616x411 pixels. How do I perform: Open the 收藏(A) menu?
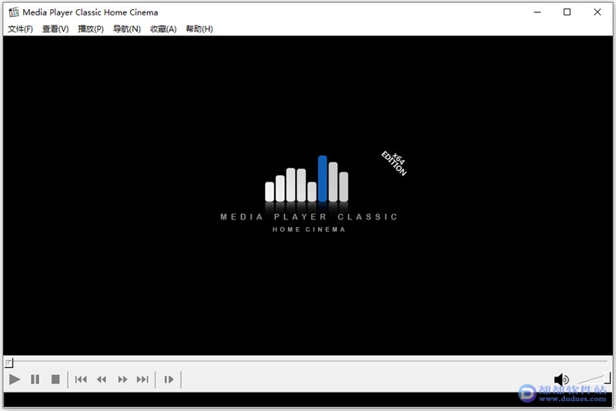[x=163, y=28]
